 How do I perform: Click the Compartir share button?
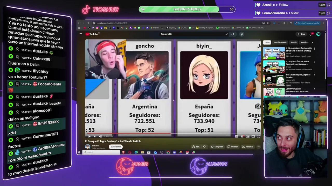point(217,147)
